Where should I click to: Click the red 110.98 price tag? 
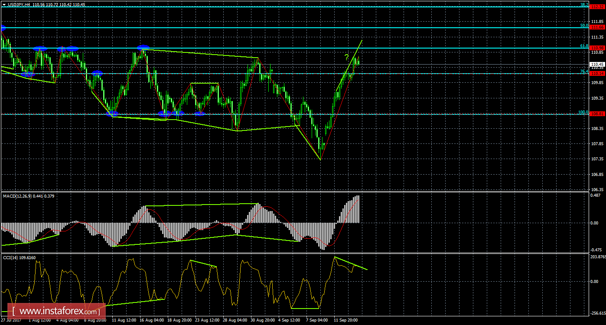tap(598, 48)
